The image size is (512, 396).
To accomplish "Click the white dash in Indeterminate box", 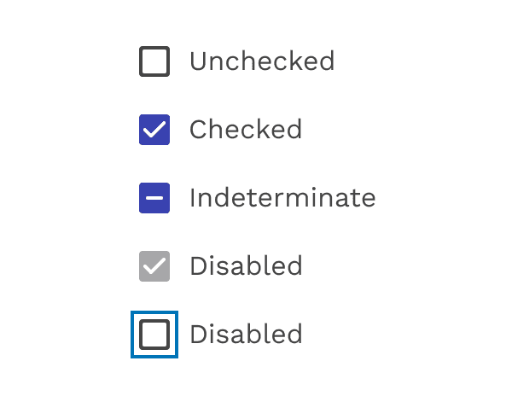I will point(154,198).
